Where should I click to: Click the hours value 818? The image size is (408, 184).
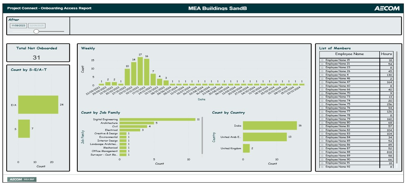click(x=389, y=152)
